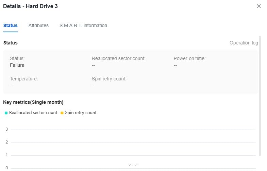Select the Status tab
Image resolution: width=267 pixels, height=171 pixels.
point(11,25)
